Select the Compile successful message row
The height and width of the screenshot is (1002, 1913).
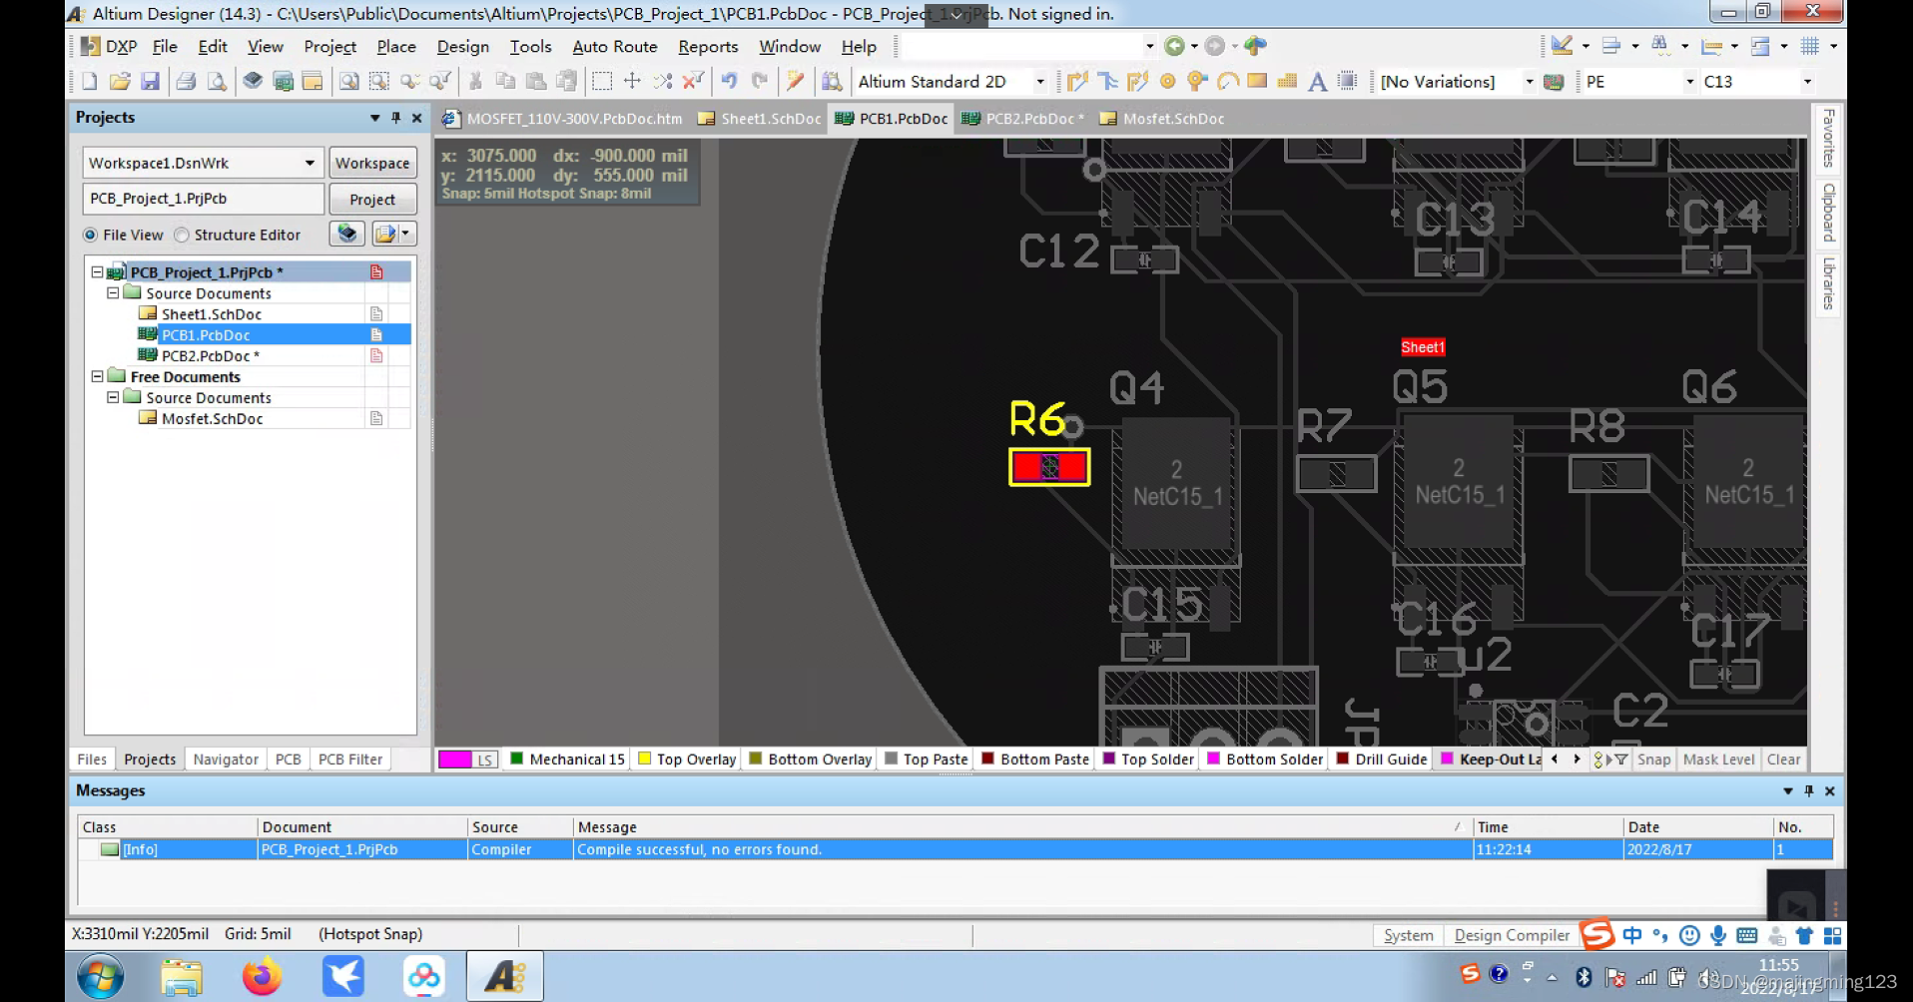(x=956, y=849)
